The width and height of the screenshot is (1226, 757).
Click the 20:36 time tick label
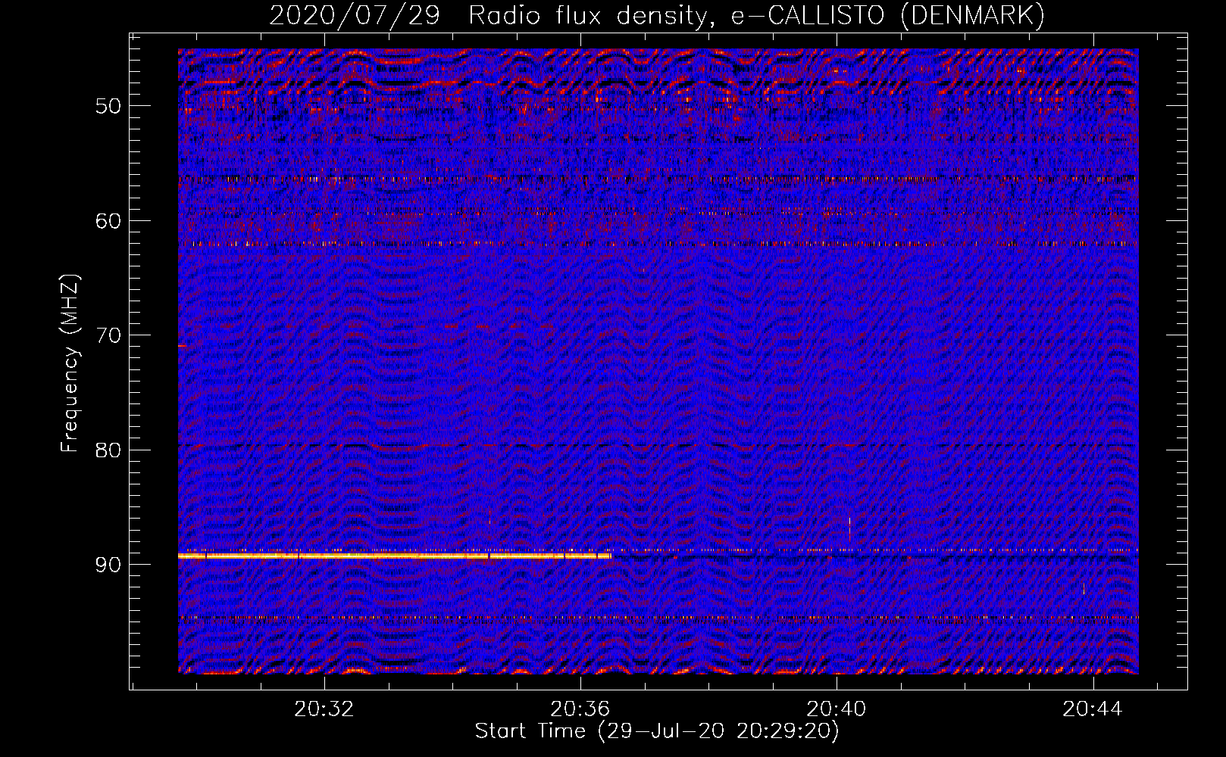tap(580, 709)
